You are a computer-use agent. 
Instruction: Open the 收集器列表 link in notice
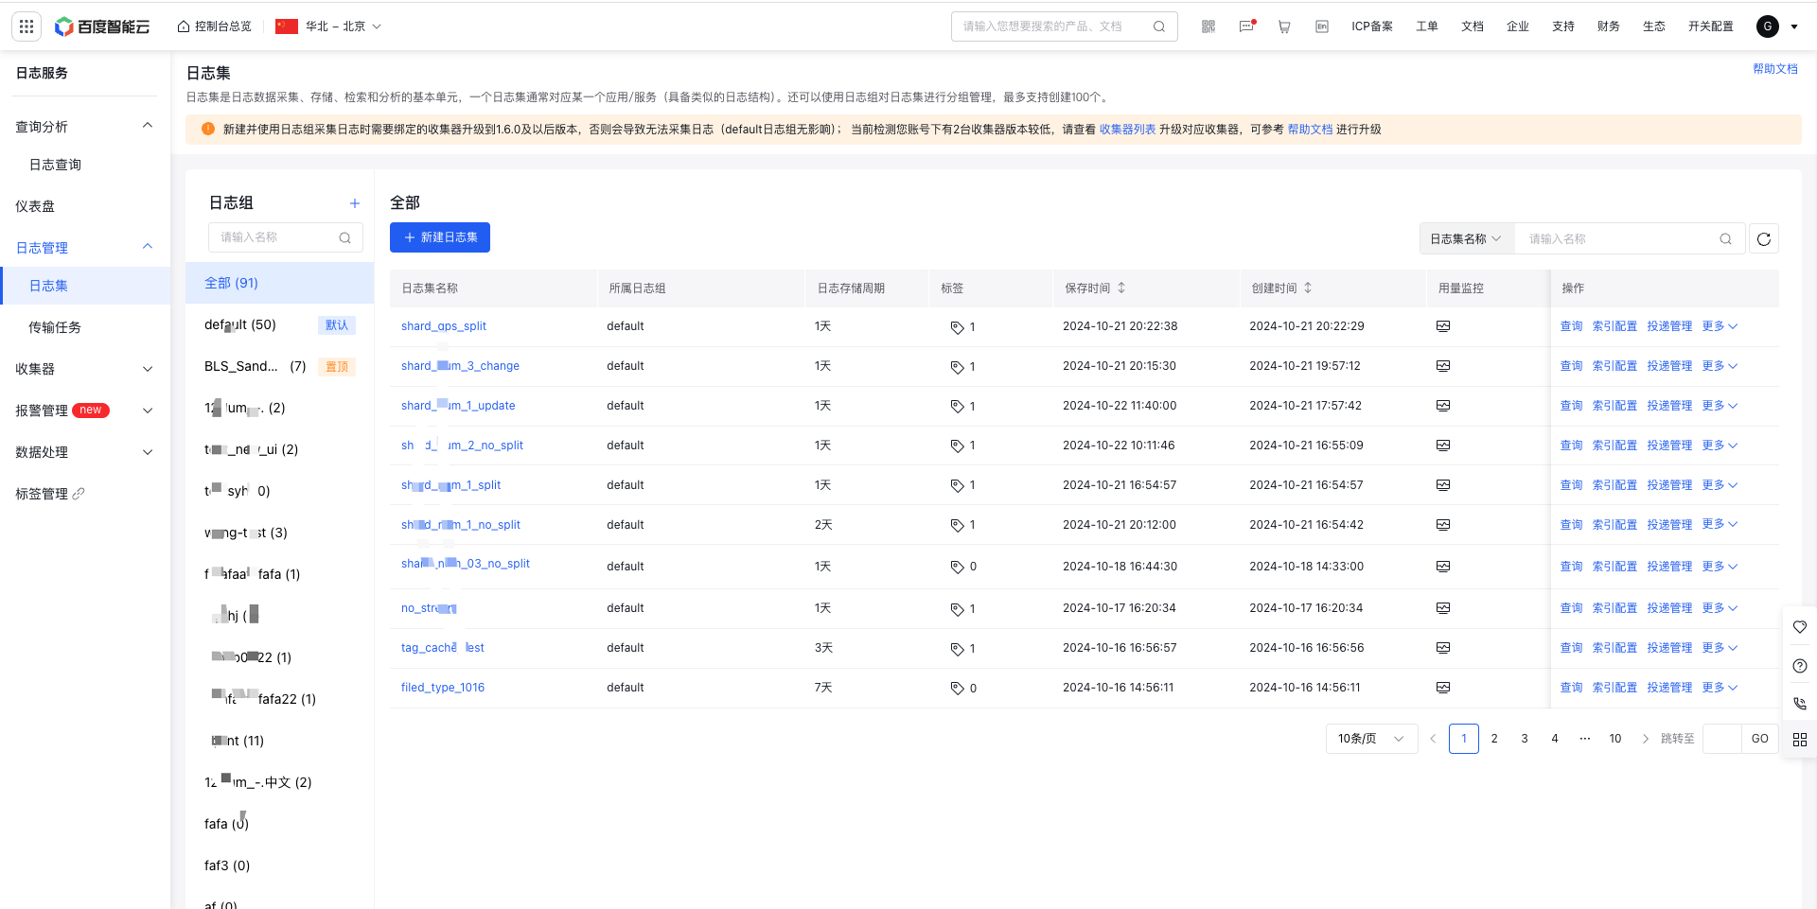point(1127,130)
